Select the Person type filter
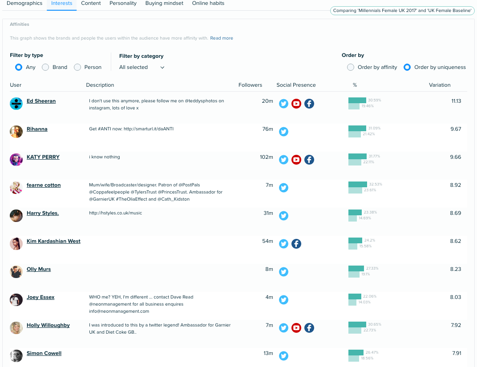 tap(77, 67)
